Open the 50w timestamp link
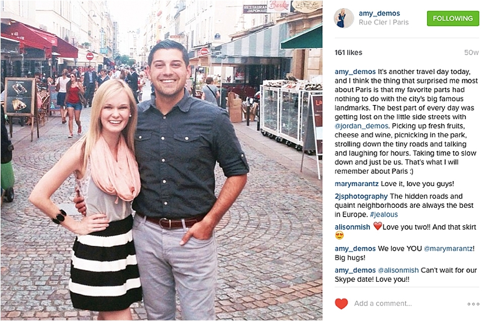 [471, 53]
